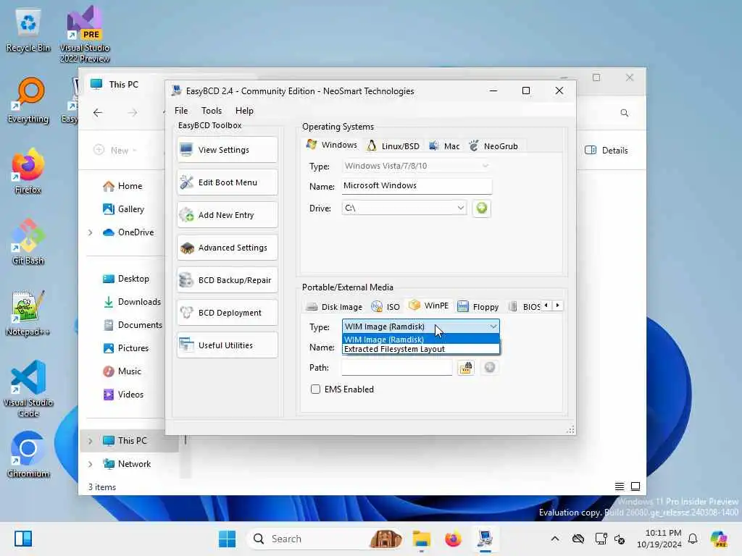Image resolution: width=742 pixels, height=556 pixels.
Task: Switch to the BIOS tab
Action: (x=525, y=307)
